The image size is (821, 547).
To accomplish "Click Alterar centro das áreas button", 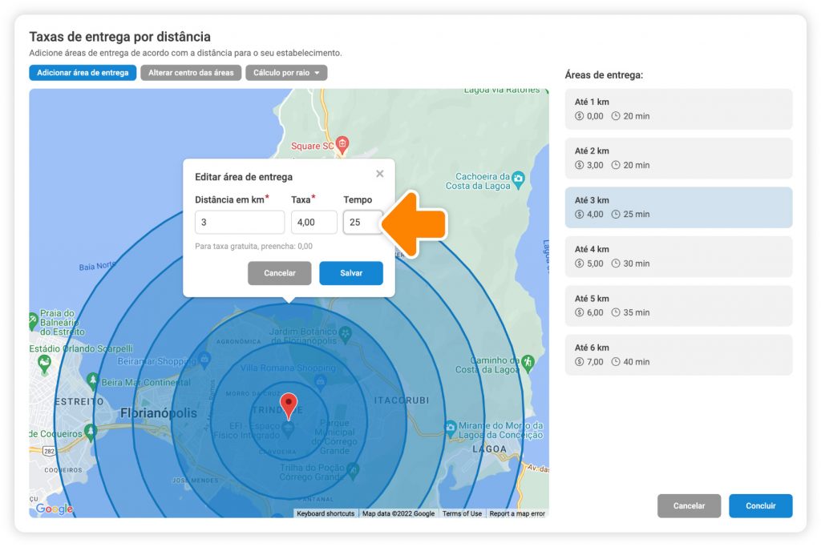I will (x=191, y=73).
